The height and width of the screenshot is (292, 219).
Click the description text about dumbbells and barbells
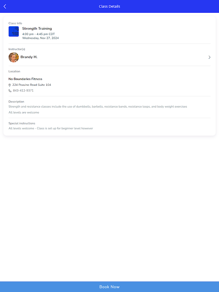[x=97, y=107]
